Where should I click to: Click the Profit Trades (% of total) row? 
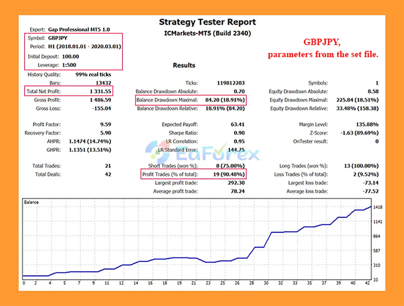(193, 174)
